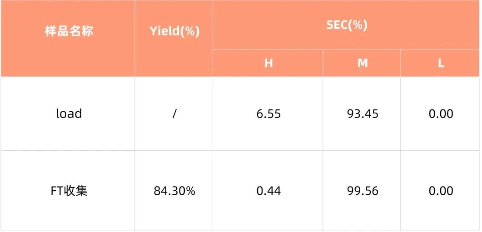Click the M sub-column header
This screenshot has width=482, height=232.
pyautogui.click(x=362, y=64)
